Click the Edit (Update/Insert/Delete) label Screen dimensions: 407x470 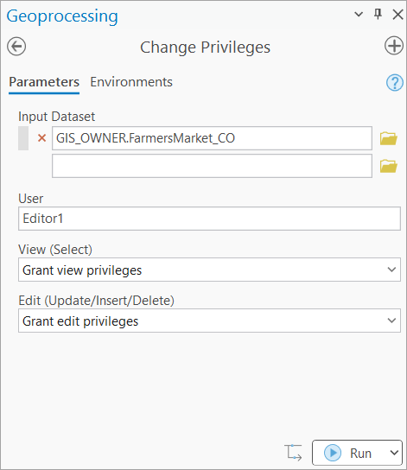click(96, 301)
